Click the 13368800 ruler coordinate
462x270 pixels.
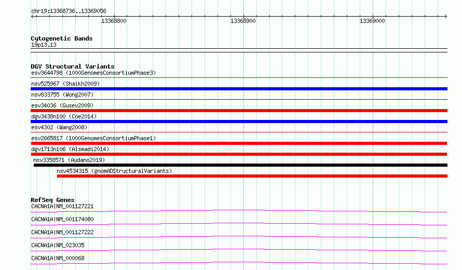(114, 21)
